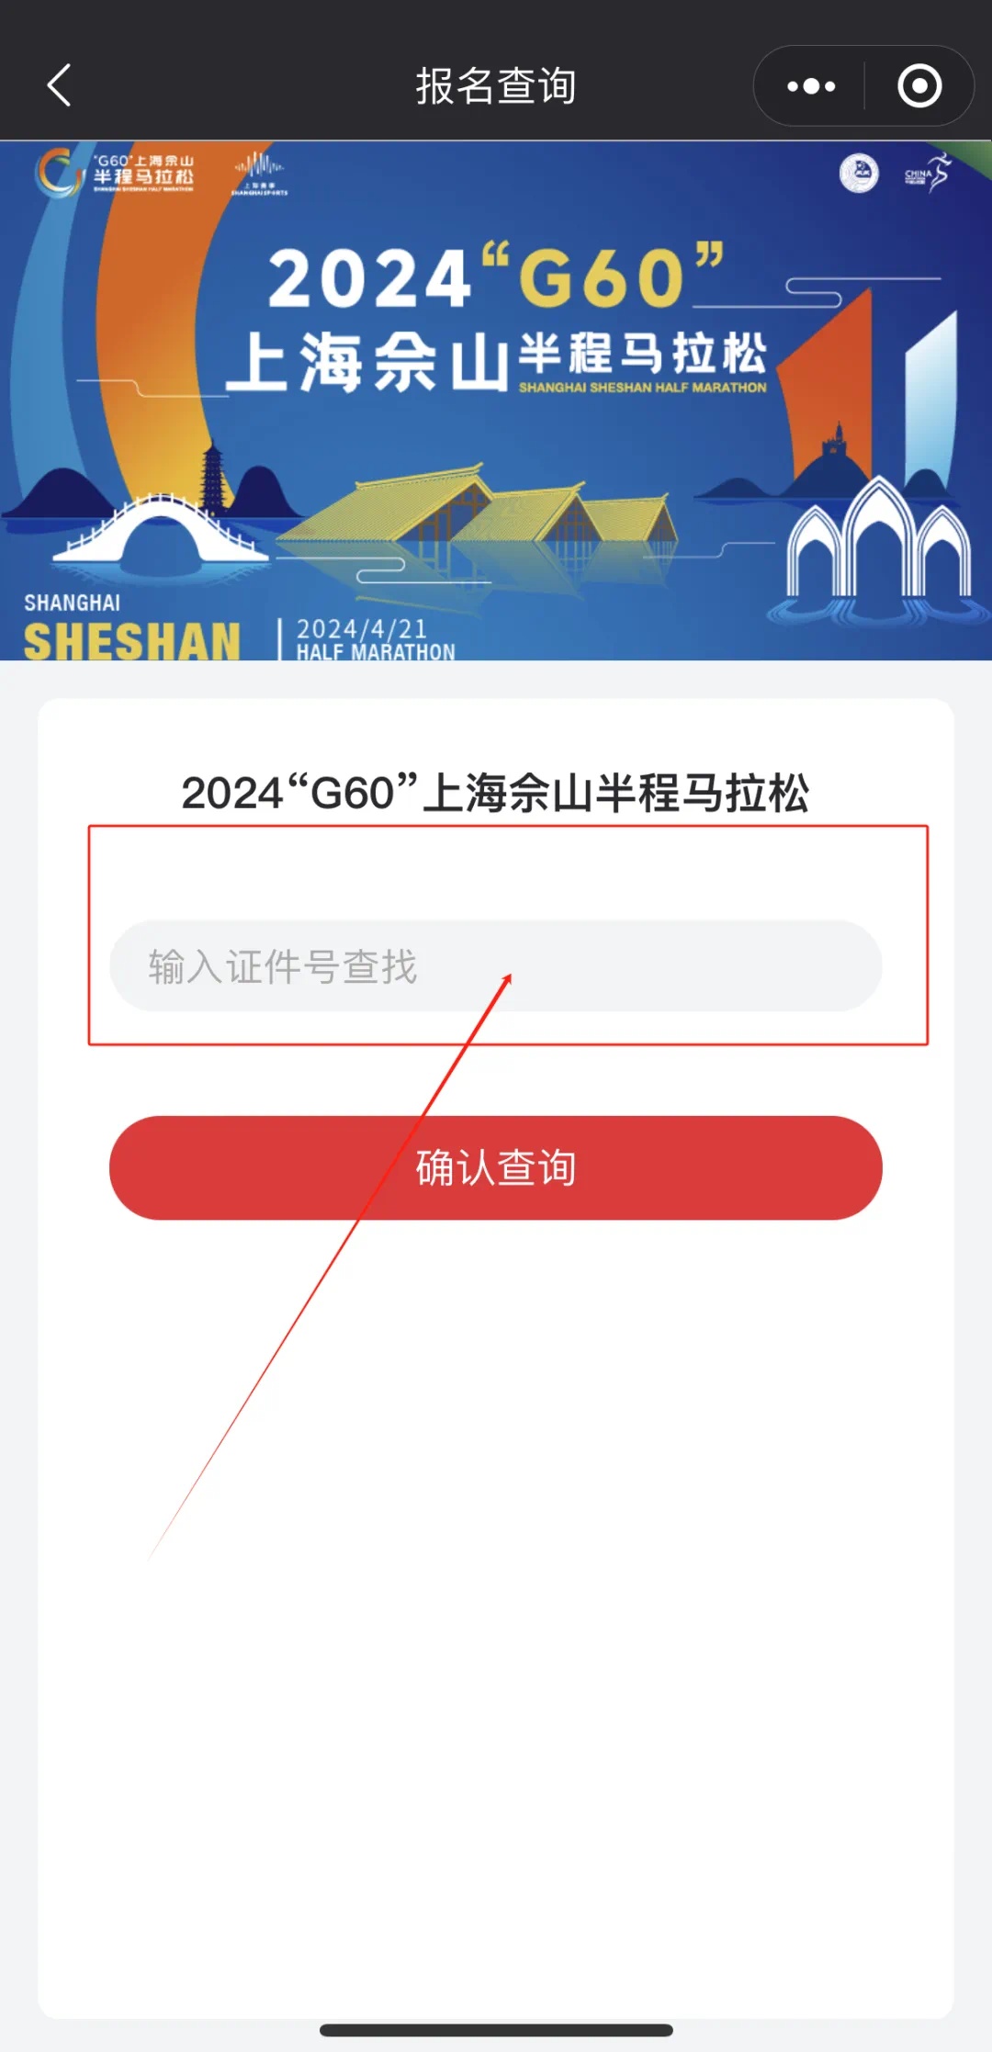The width and height of the screenshot is (992, 2052).
Task: Tap the 报名查询 page title
Action: coord(496,86)
